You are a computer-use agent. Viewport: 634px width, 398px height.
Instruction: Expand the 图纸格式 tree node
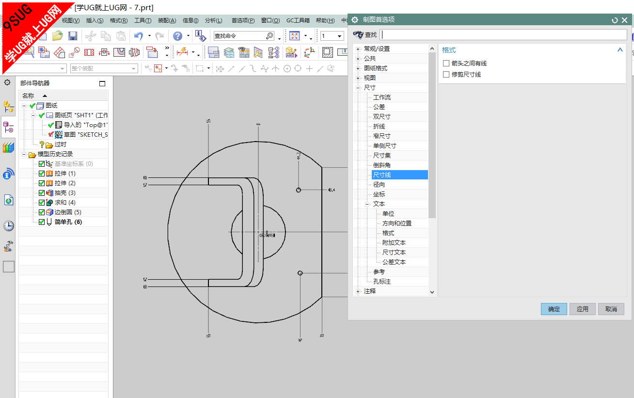[358, 68]
